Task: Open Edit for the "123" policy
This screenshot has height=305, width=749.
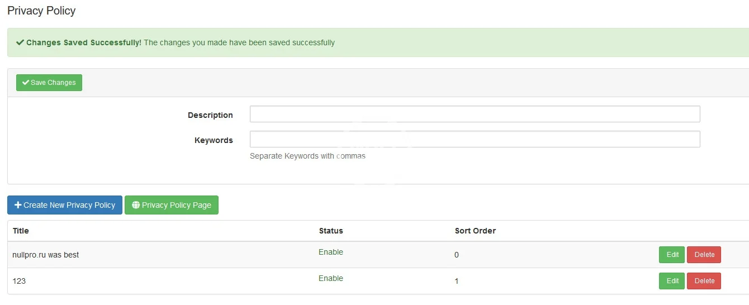Action: coord(671,281)
